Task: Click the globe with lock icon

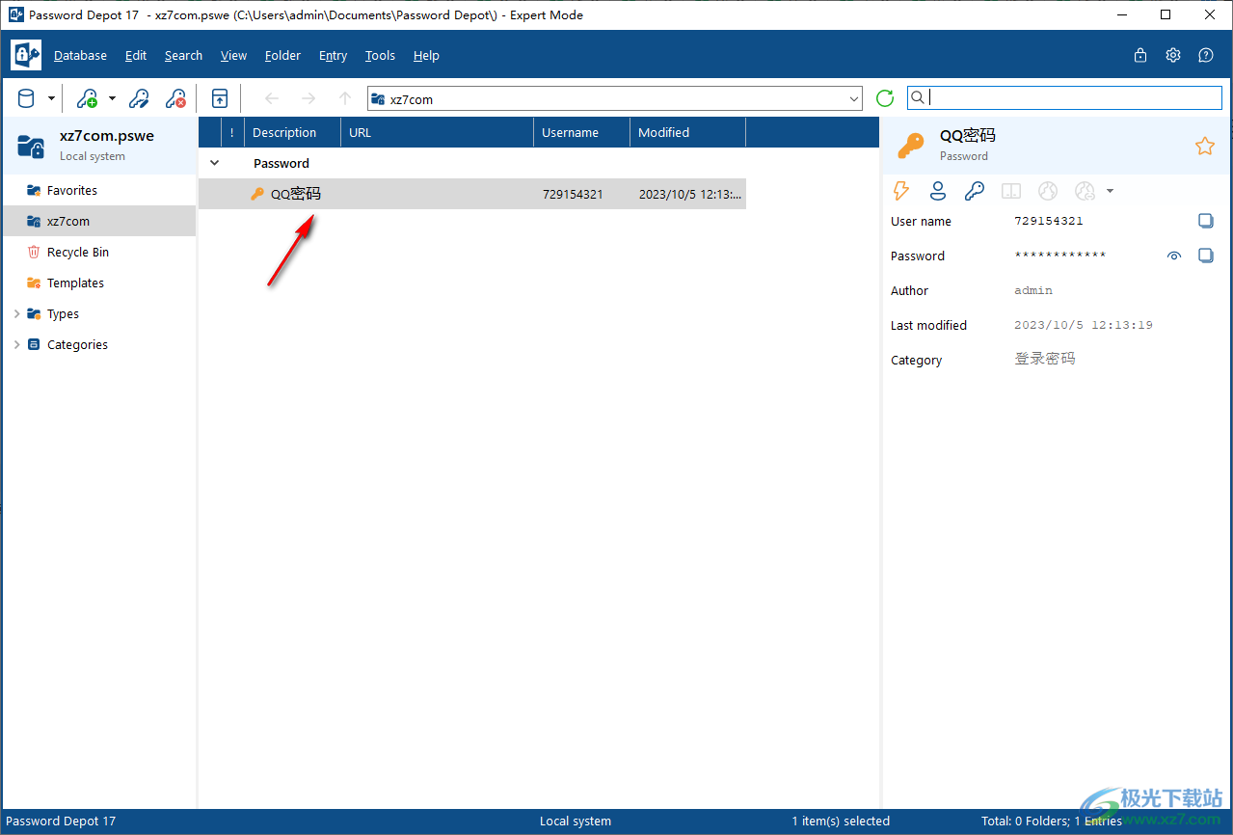Action: pos(1085,191)
